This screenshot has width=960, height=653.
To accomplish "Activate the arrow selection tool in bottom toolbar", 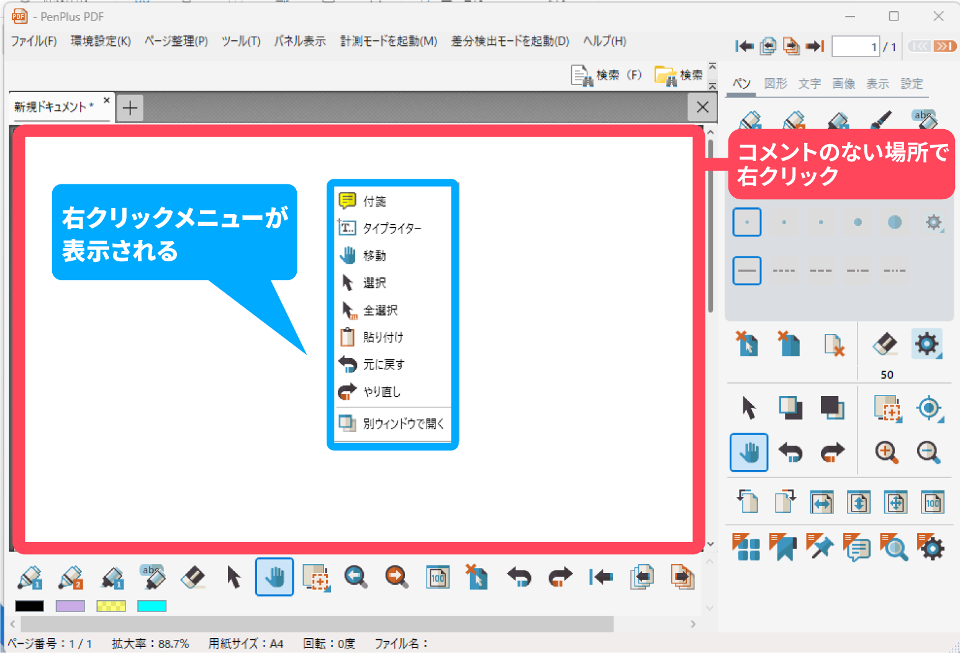I will pyautogui.click(x=233, y=577).
